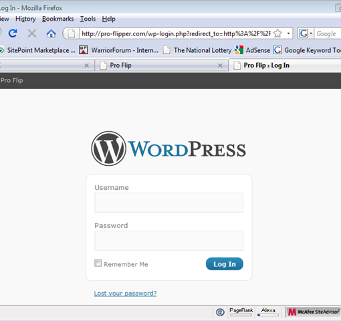The height and width of the screenshot is (321, 341).
Task: Click inside the Google search box
Action: point(328,33)
